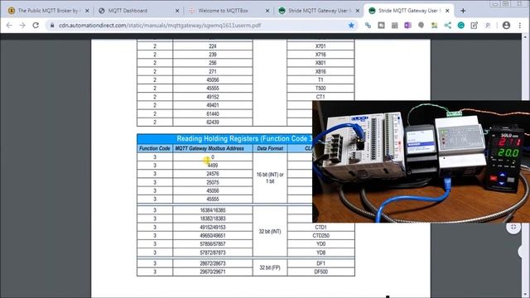Screen dimensions: 530x298
Task: Click the address cell 18382/18383
Action: tap(213, 219)
